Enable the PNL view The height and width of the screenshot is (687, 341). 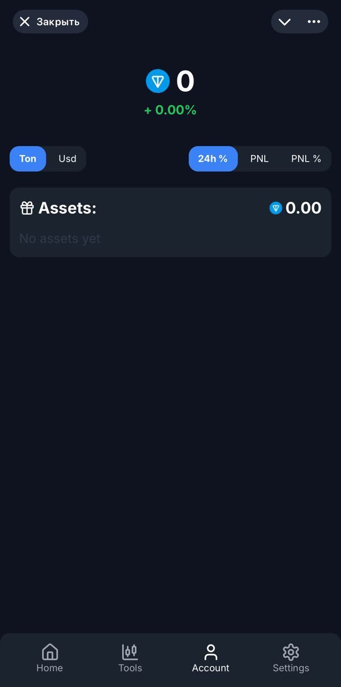(259, 158)
